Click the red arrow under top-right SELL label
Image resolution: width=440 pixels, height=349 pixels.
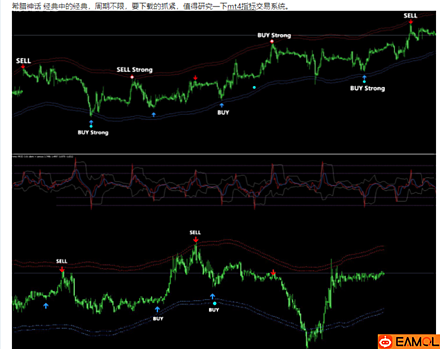(410, 22)
